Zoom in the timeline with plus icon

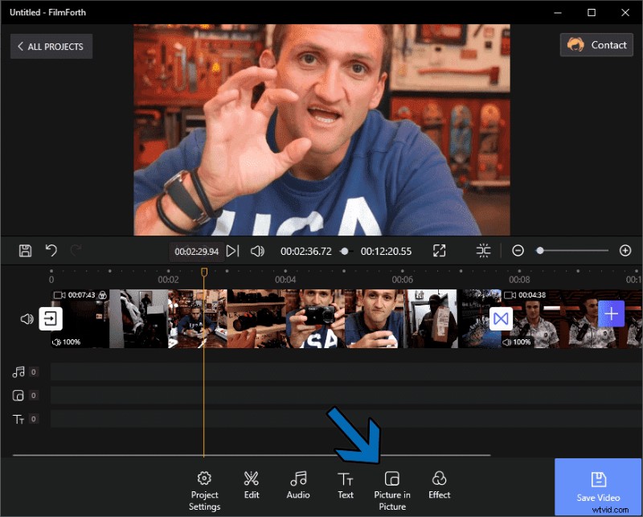626,251
